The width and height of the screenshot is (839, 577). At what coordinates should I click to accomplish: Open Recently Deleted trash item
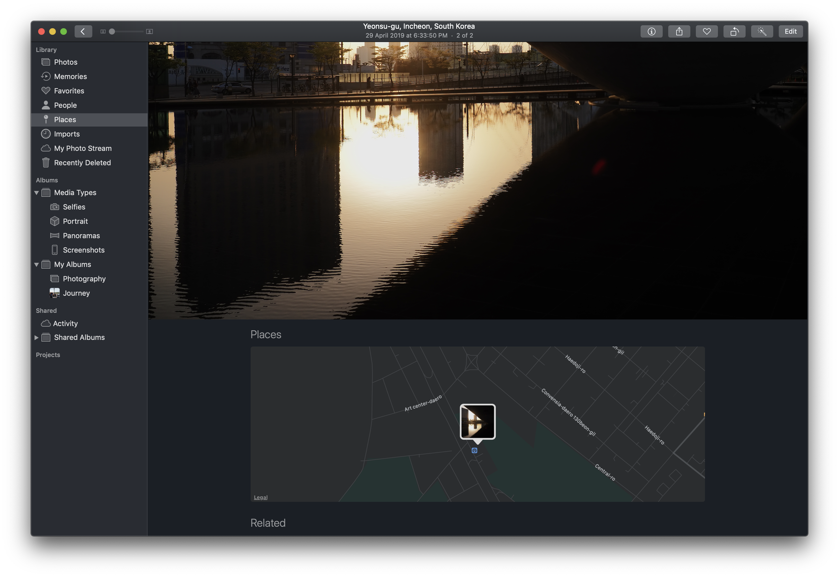point(82,163)
